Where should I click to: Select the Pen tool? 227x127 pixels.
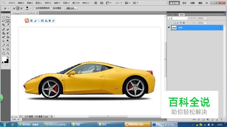coord(3,45)
